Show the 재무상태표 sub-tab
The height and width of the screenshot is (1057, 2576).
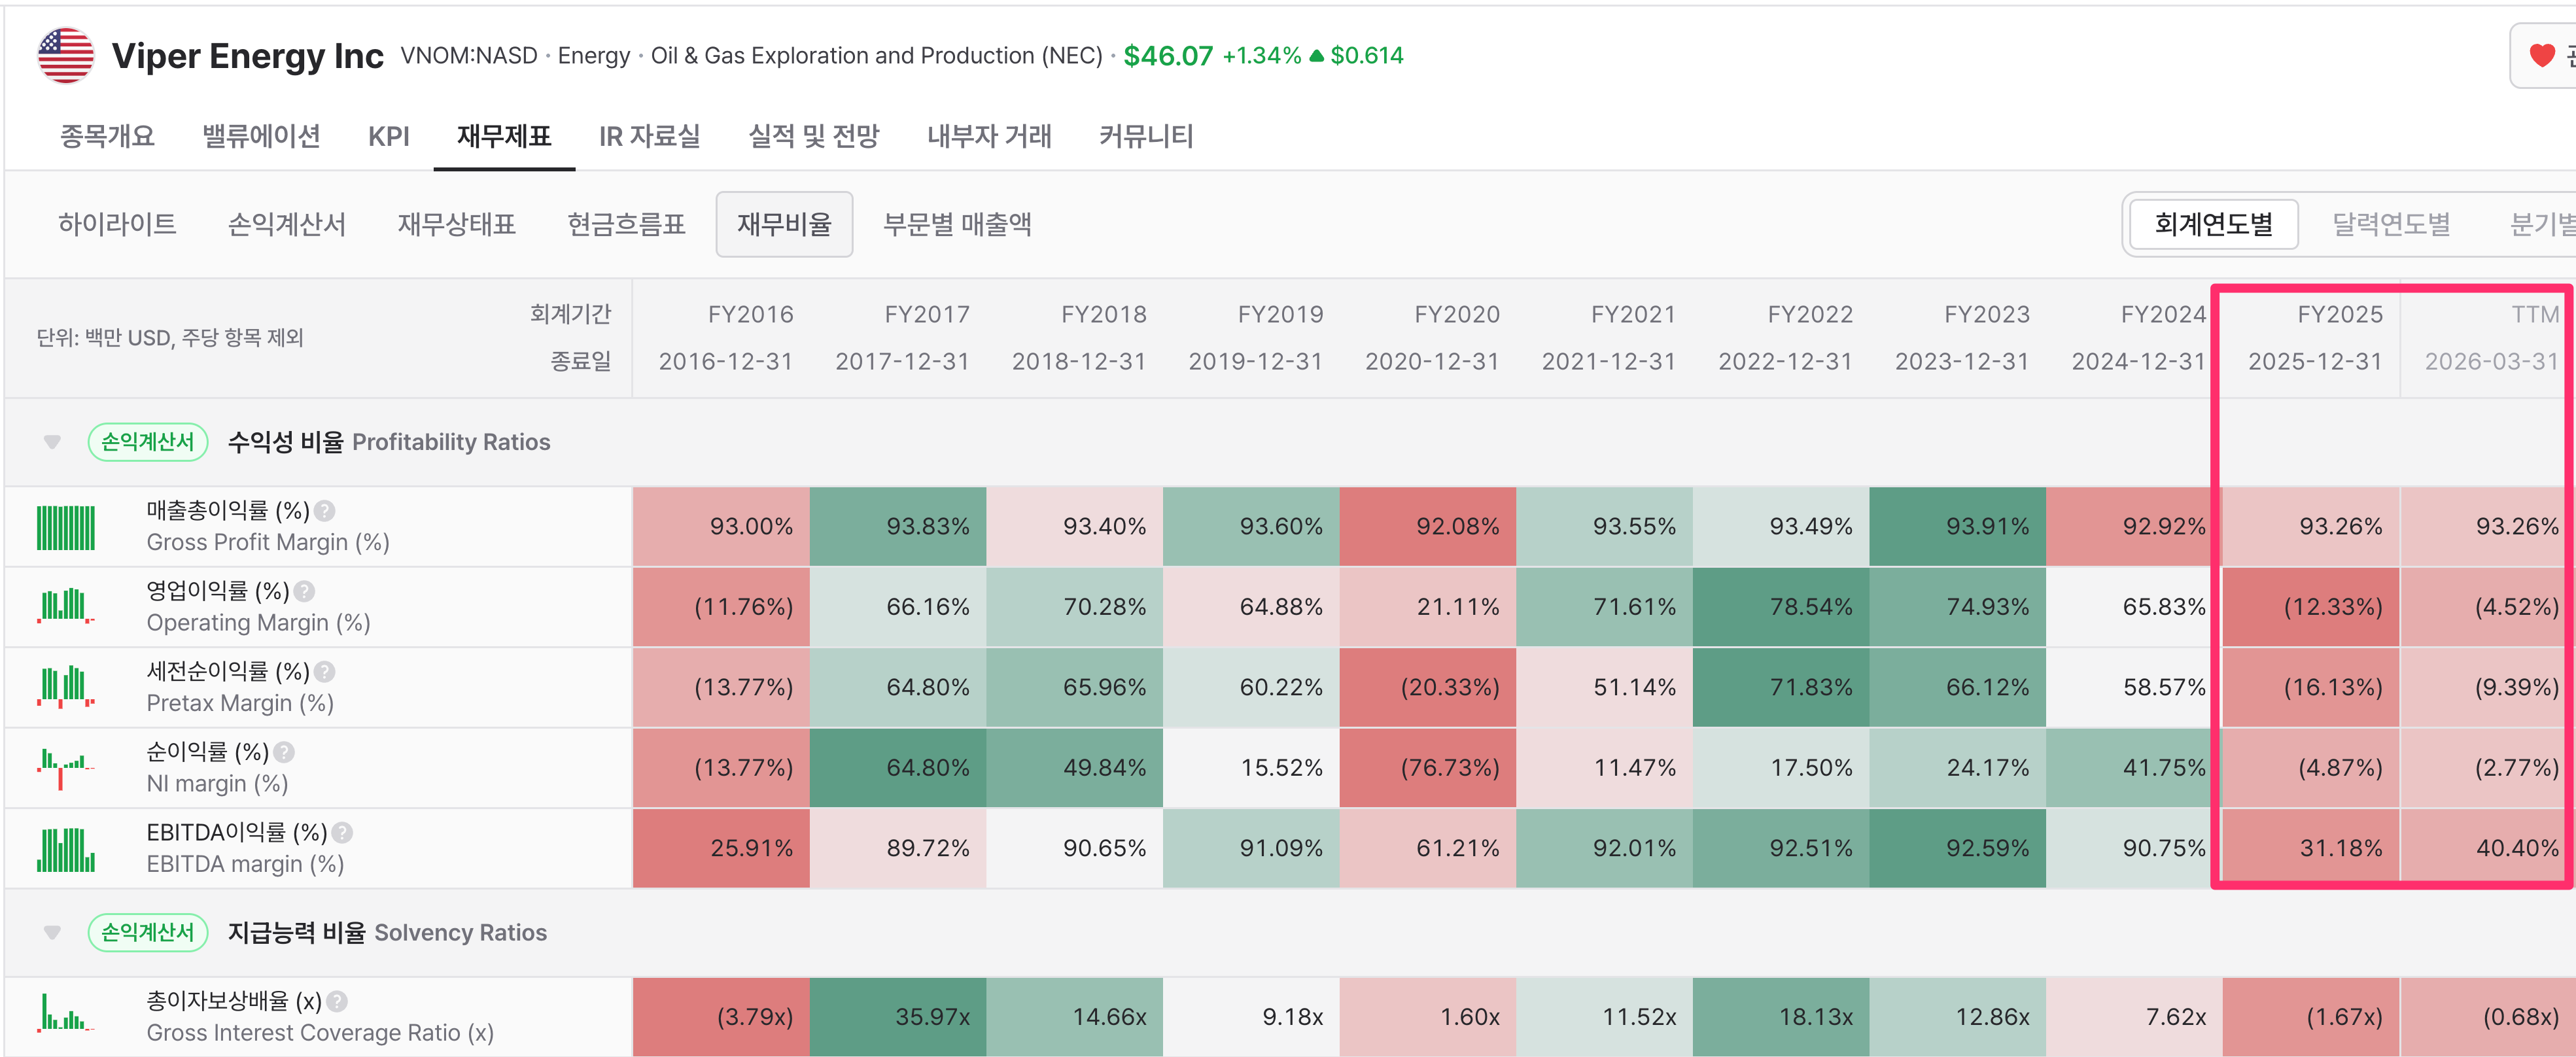point(457,224)
